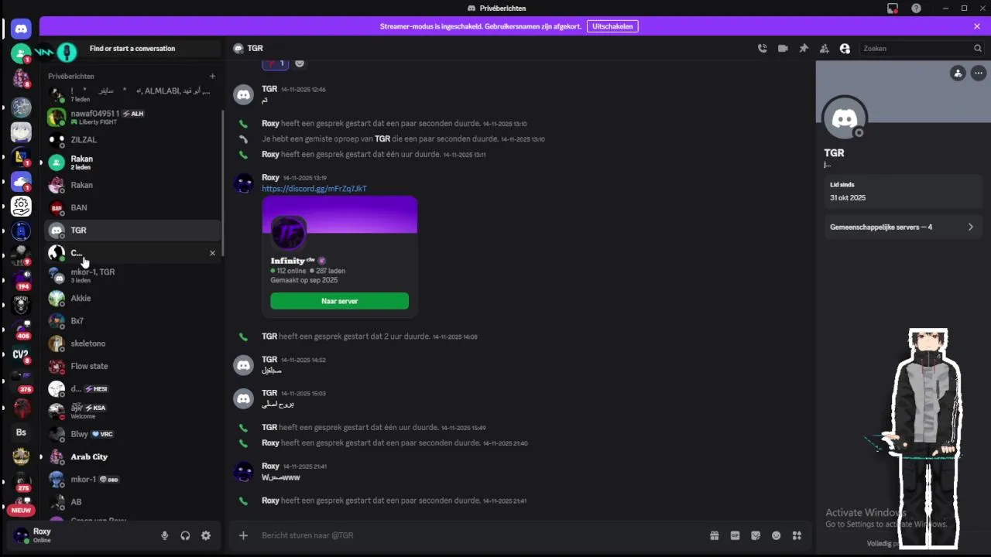Open Discord home direct messages icon
The width and height of the screenshot is (991, 557).
(21, 29)
